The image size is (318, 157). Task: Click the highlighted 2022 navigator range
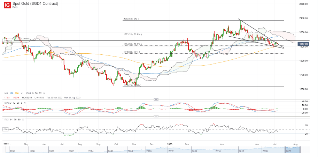pyautogui.click(x=292, y=150)
